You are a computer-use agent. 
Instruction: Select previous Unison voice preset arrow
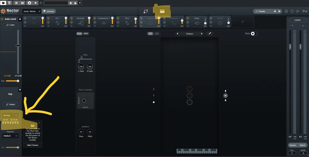[x=177, y=34]
